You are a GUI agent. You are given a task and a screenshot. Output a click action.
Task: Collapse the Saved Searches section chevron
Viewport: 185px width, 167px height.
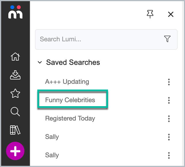coord(40,62)
